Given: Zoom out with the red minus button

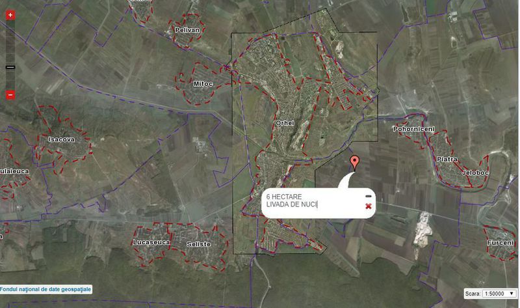Looking at the screenshot, I should pyautogui.click(x=10, y=95).
